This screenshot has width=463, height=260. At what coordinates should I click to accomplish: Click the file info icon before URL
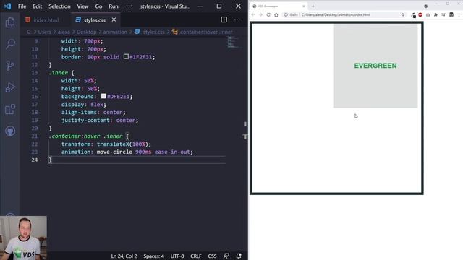[286, 14]
